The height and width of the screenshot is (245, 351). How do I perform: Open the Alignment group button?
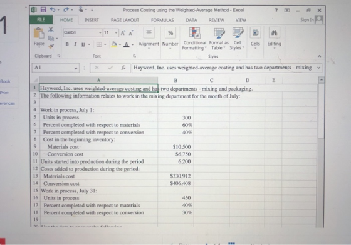coord(149,38)
